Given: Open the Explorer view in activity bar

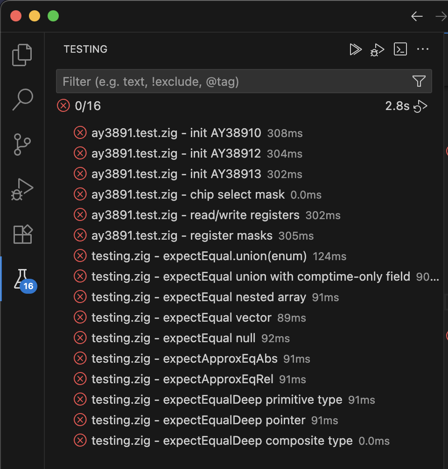Looking at the screenshot, I should click(x=22, y=55).
